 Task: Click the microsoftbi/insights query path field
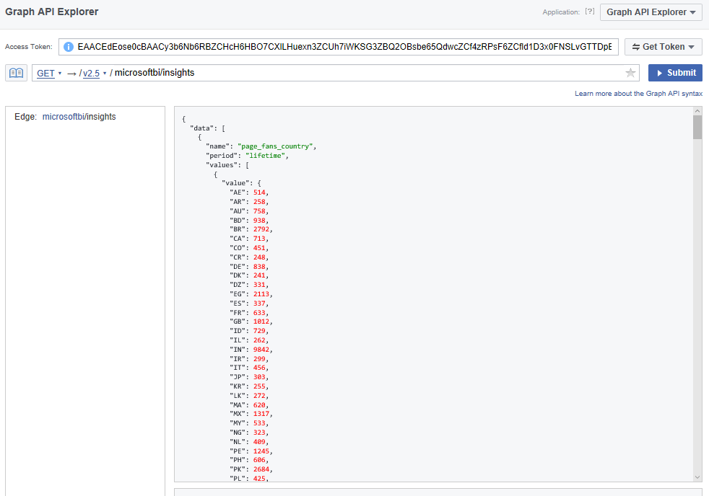pyautogui.click(x=336, y=73)
